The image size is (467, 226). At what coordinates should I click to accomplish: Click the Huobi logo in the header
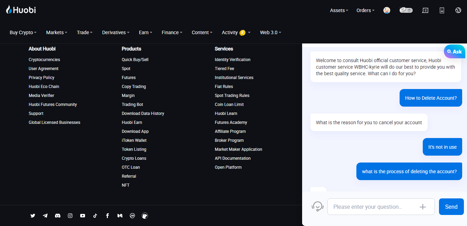[x=21, y=10]
